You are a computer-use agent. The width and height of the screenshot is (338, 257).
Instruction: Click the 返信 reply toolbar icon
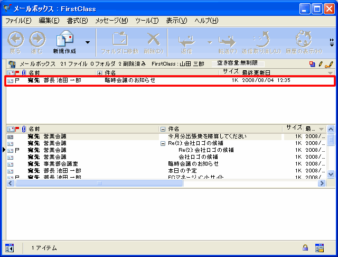click(186, 40)
